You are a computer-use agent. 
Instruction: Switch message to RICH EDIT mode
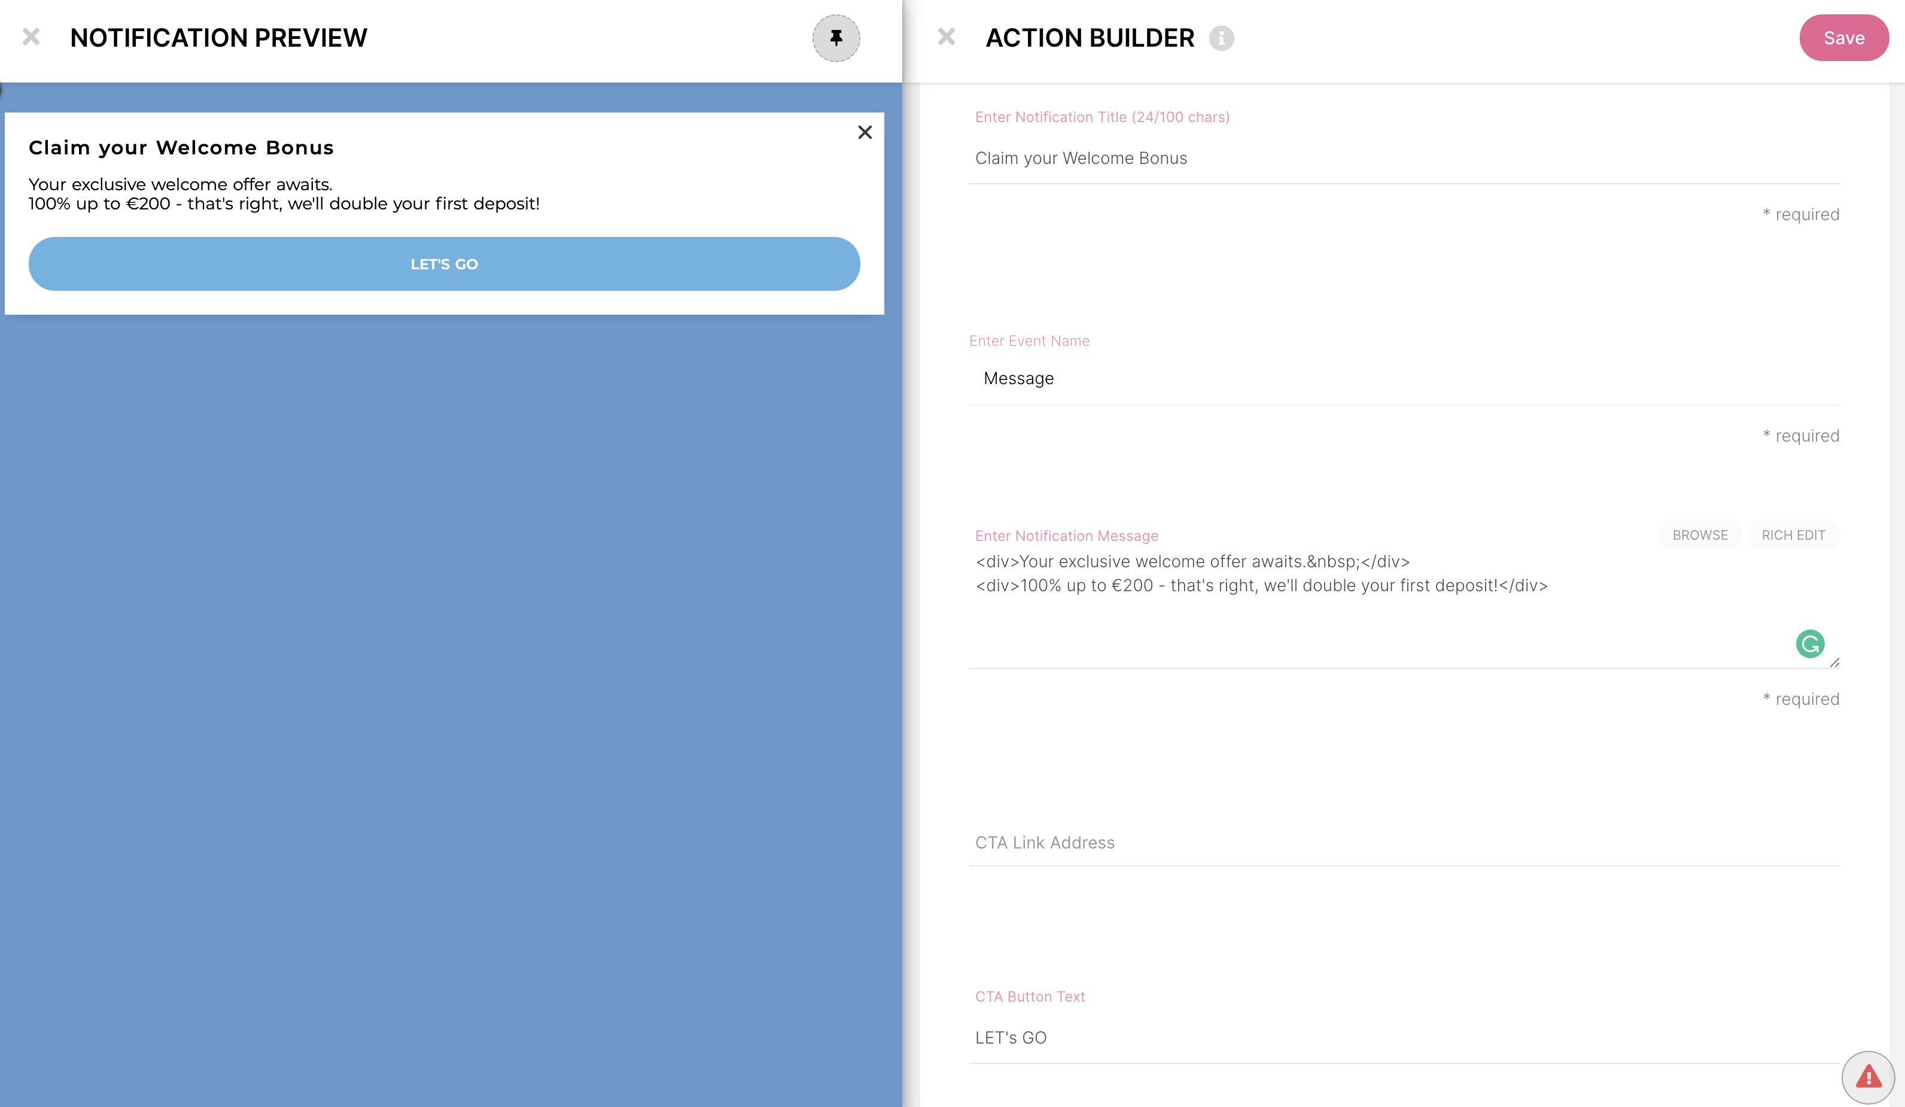1793,534
